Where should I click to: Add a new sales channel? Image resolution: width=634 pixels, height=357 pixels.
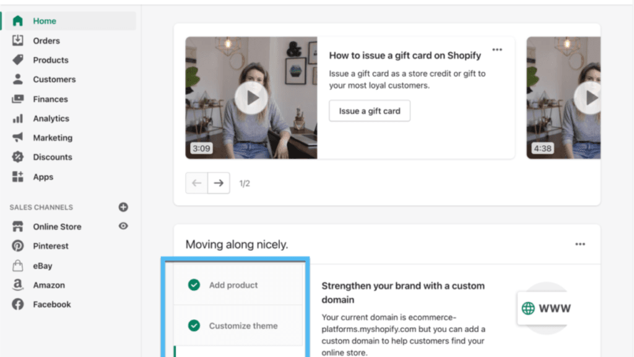click(x=123, y=207)
